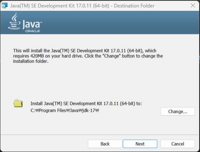The image size is (200, 152).
Task: Click the Next button
Action: [x=140, y=144]
